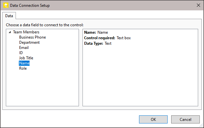Confirm with the OK button
The height and width of the screenshot is (128, 204).
[153, 120]
